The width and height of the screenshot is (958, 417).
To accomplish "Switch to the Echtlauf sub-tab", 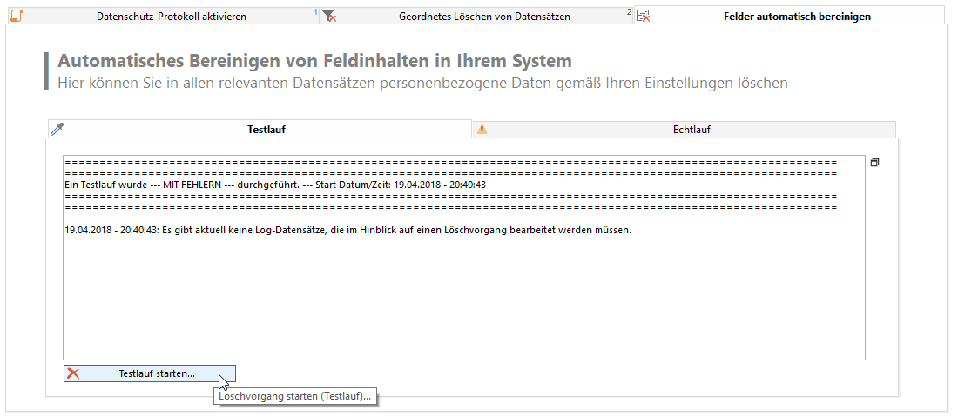I will tap(692, 130).
